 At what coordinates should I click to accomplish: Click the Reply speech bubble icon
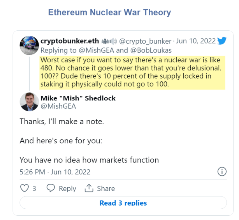(51, 188)
